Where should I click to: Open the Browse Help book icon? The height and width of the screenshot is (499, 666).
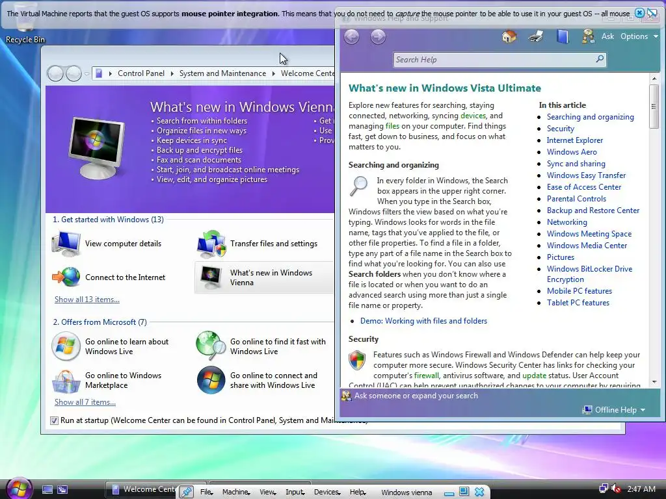(563, 36)
